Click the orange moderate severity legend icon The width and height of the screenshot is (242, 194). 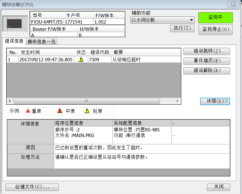[60, 111]
